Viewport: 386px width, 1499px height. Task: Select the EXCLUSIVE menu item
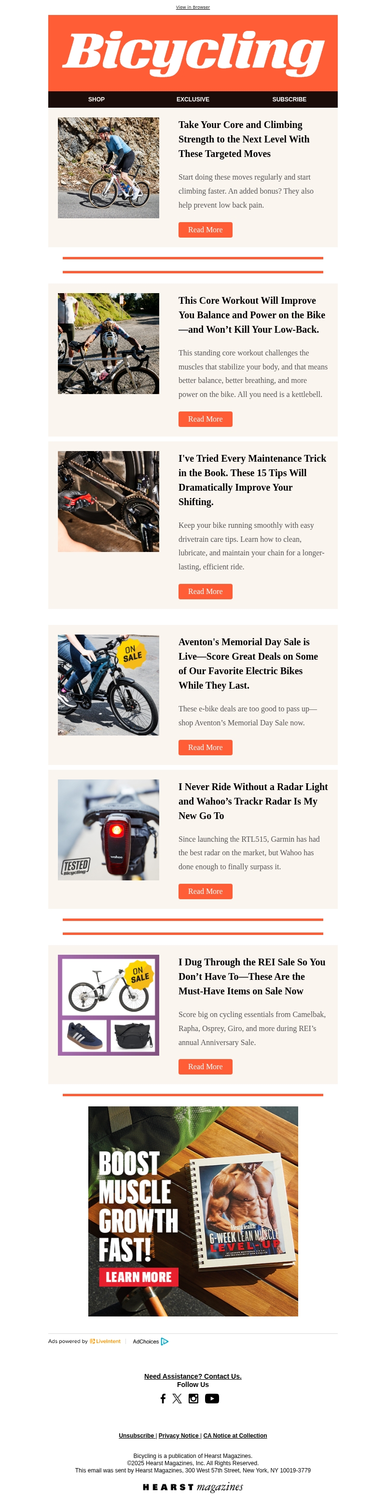(x=193, y=99)
